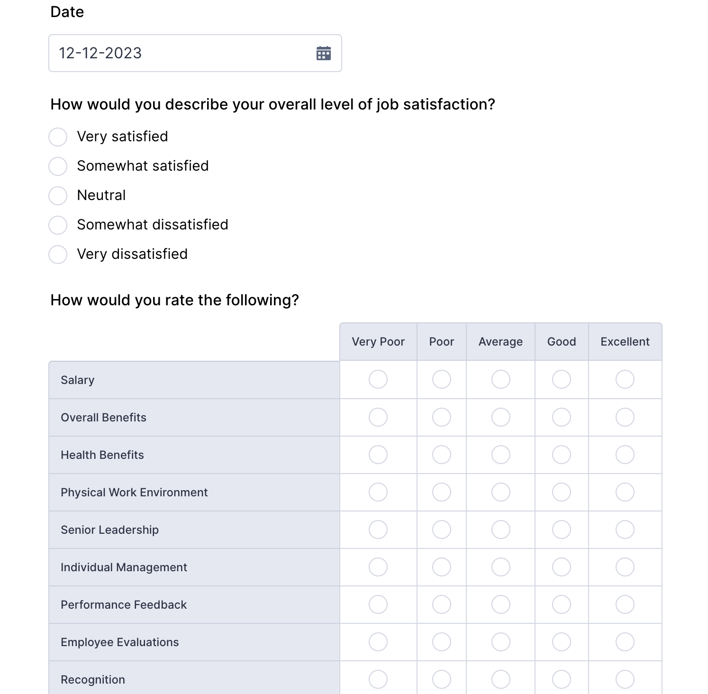
Task: Rate Salary as Excellent
Action: [x=625, y=379]
